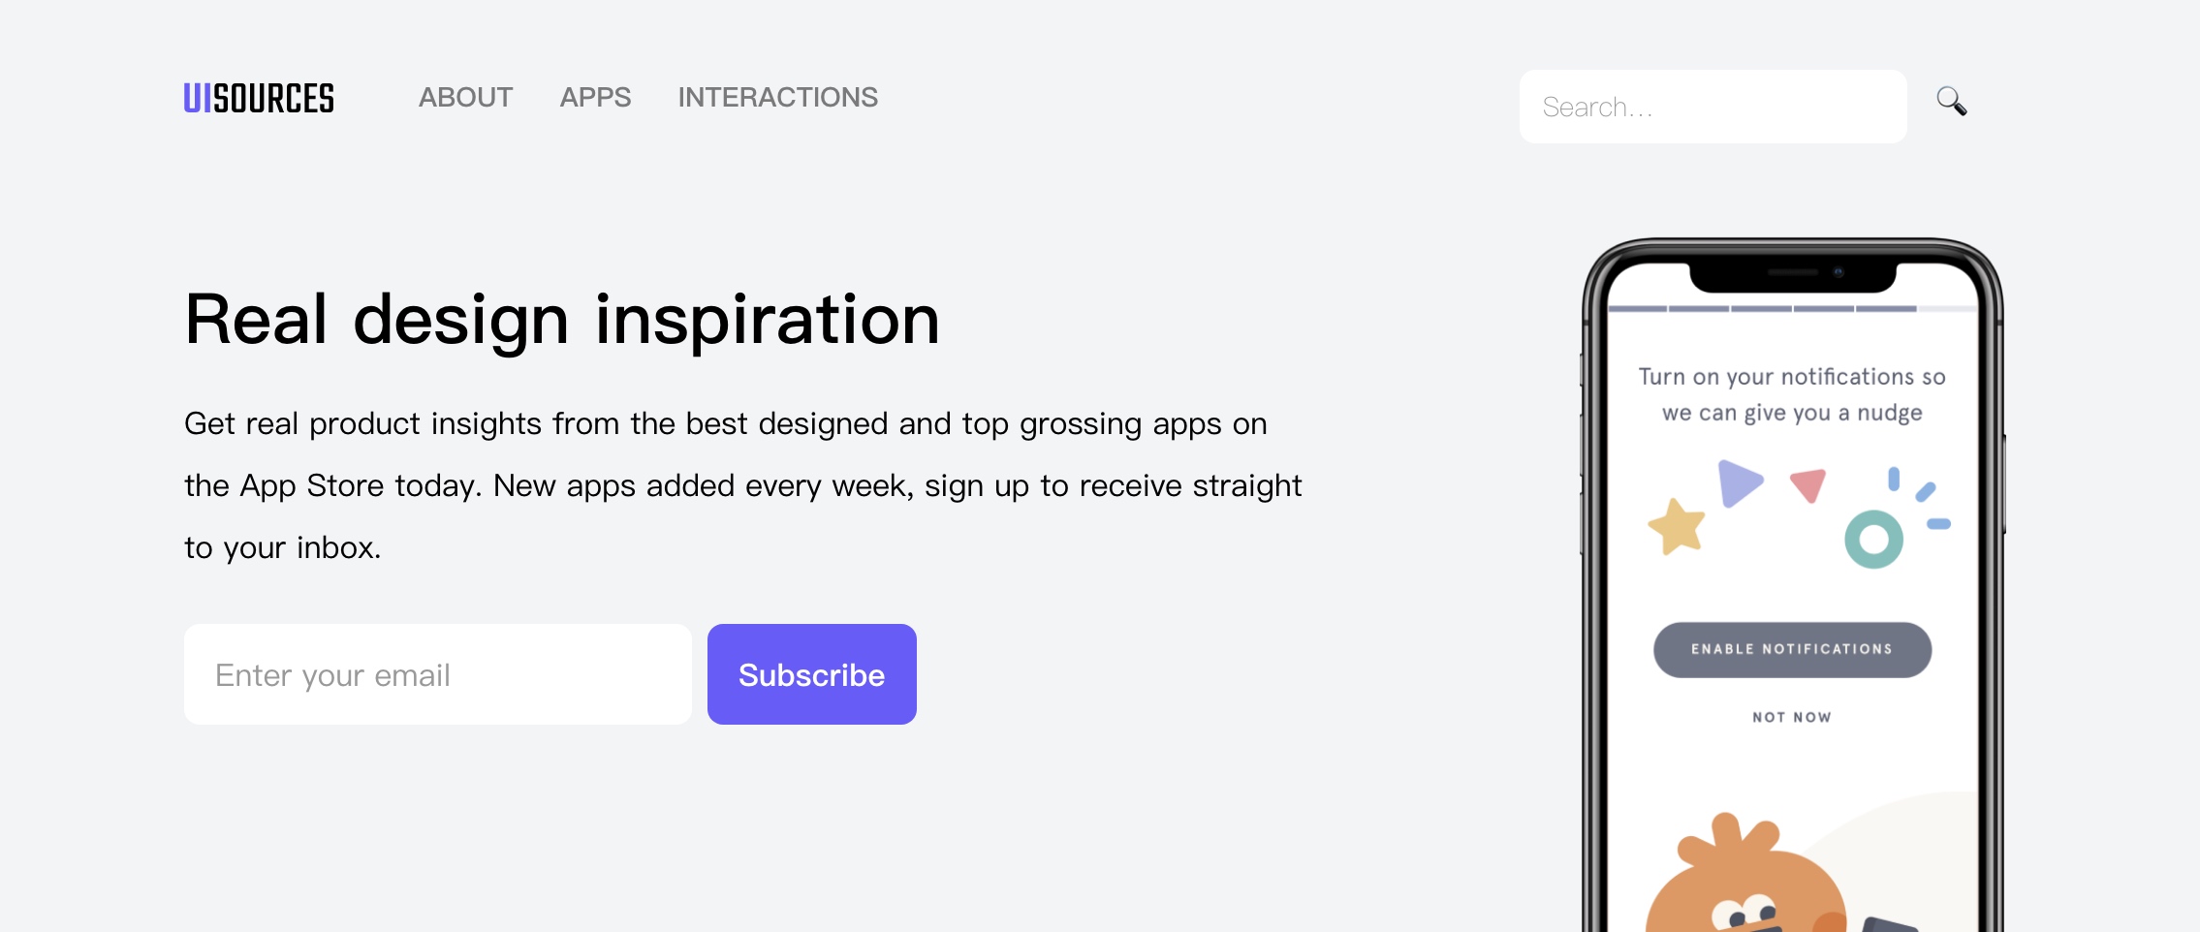Click the magnifying glass search icon
Viewport: 2200px width, 932px height.
point(1951,101)
